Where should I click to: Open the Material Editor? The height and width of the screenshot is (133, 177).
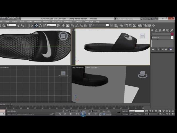tap(140, 25)
